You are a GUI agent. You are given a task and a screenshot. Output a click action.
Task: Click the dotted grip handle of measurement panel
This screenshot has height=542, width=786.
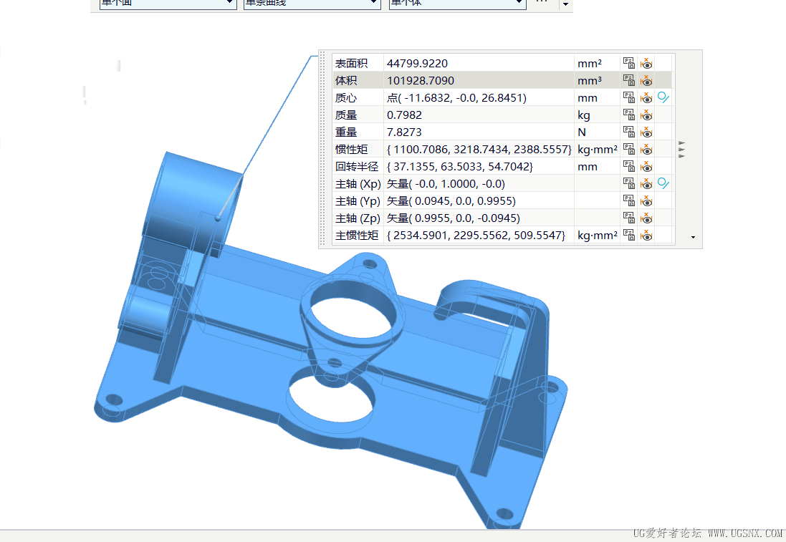(x=322, y=149)
